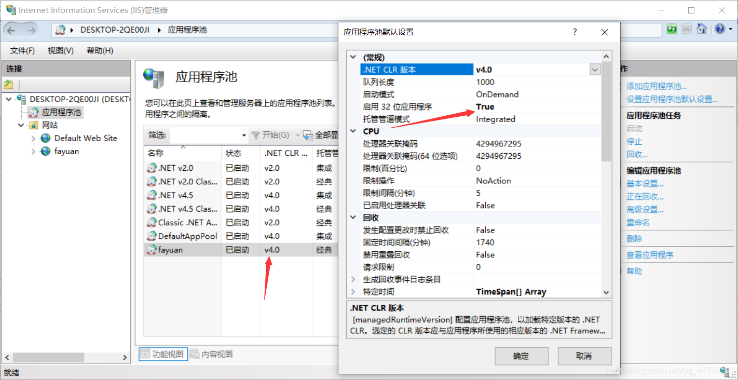Click the Connections pane scroll right arrow
The image size is (738, 380).
point(125,357)
